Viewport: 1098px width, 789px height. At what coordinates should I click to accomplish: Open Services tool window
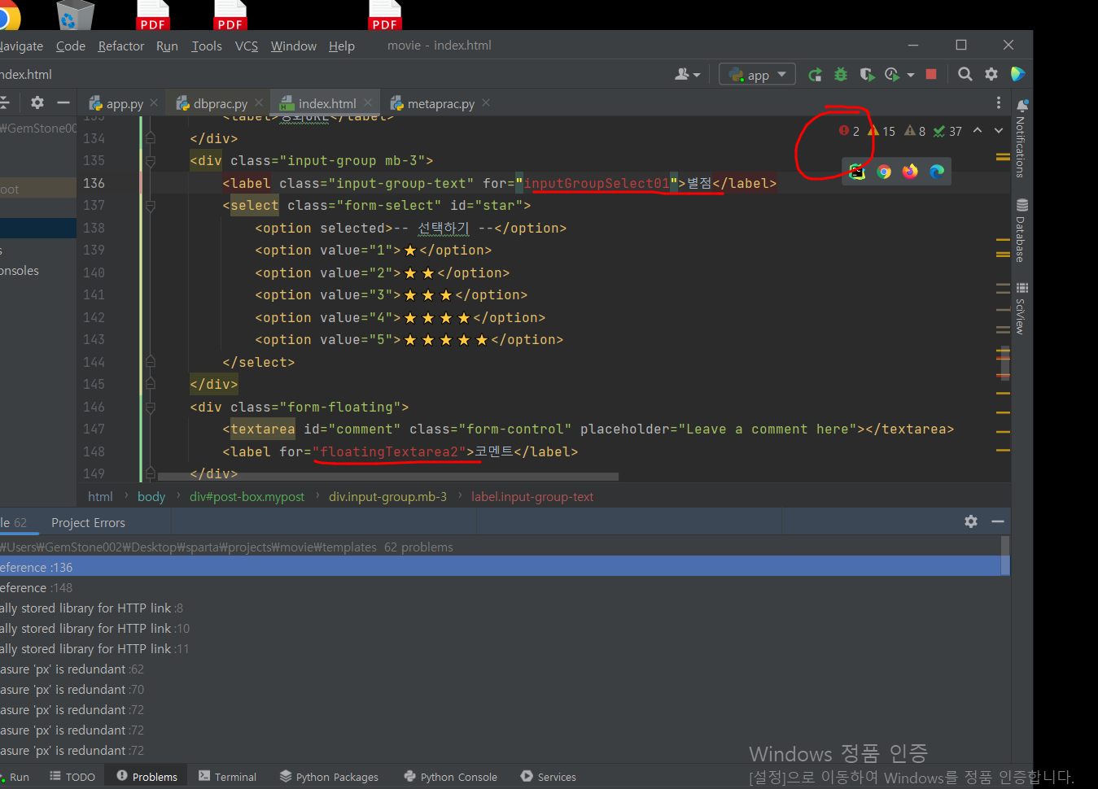coord(549,777)
